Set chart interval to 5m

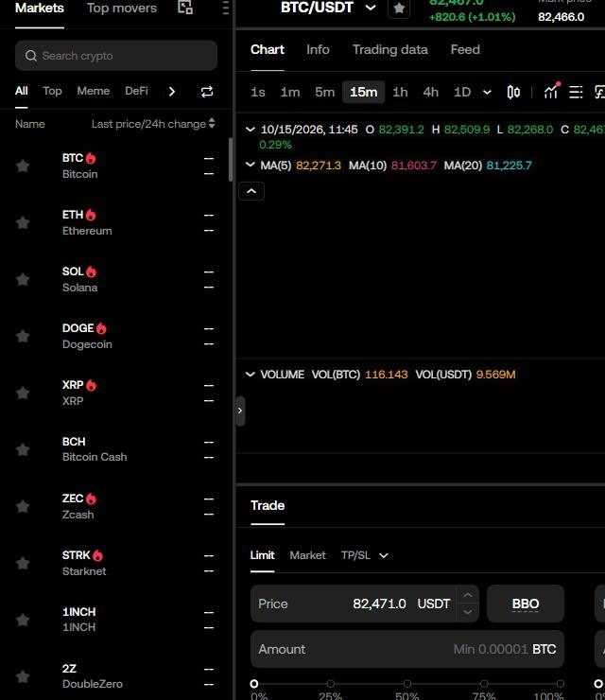pyautogui.click(x=325, y=93)
